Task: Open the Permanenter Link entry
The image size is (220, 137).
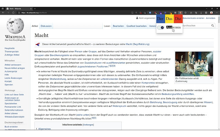Action: (x=13, y=107)
